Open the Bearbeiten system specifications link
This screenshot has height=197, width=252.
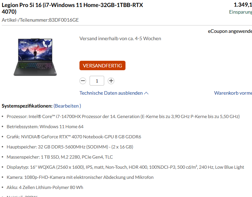tap(67, 106)
